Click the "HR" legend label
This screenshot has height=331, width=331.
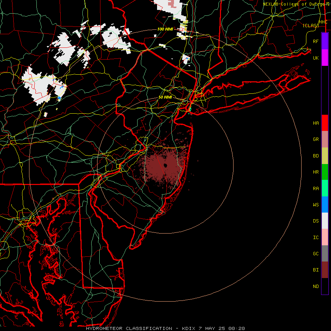pyautogui.click(x=316, y=172)
